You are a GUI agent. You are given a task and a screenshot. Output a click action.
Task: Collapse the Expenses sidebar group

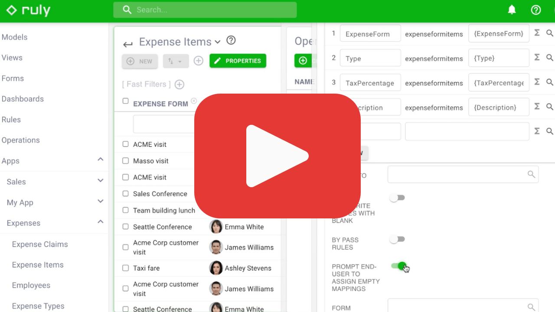100,222
